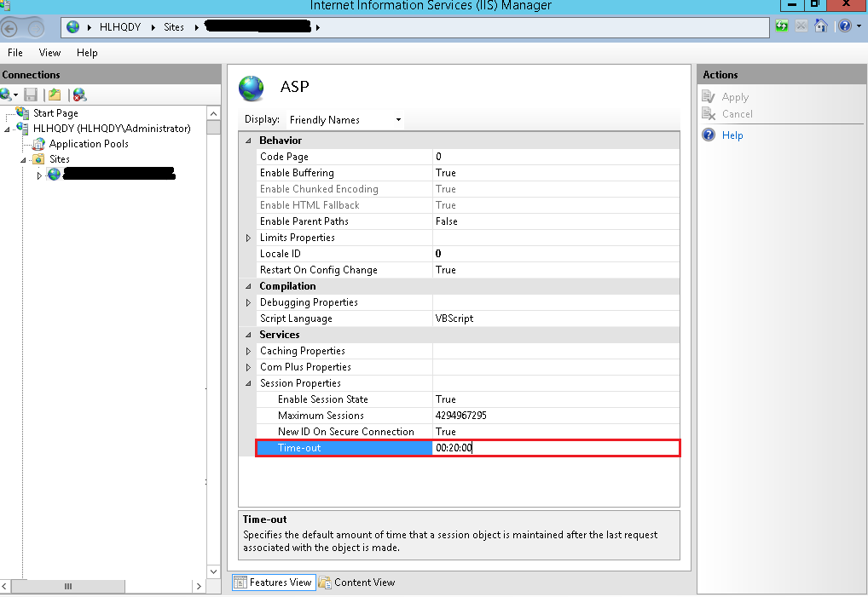Select the Enable Parent Paths value False
Screen dimensions: 868x597
pos(446,221)
